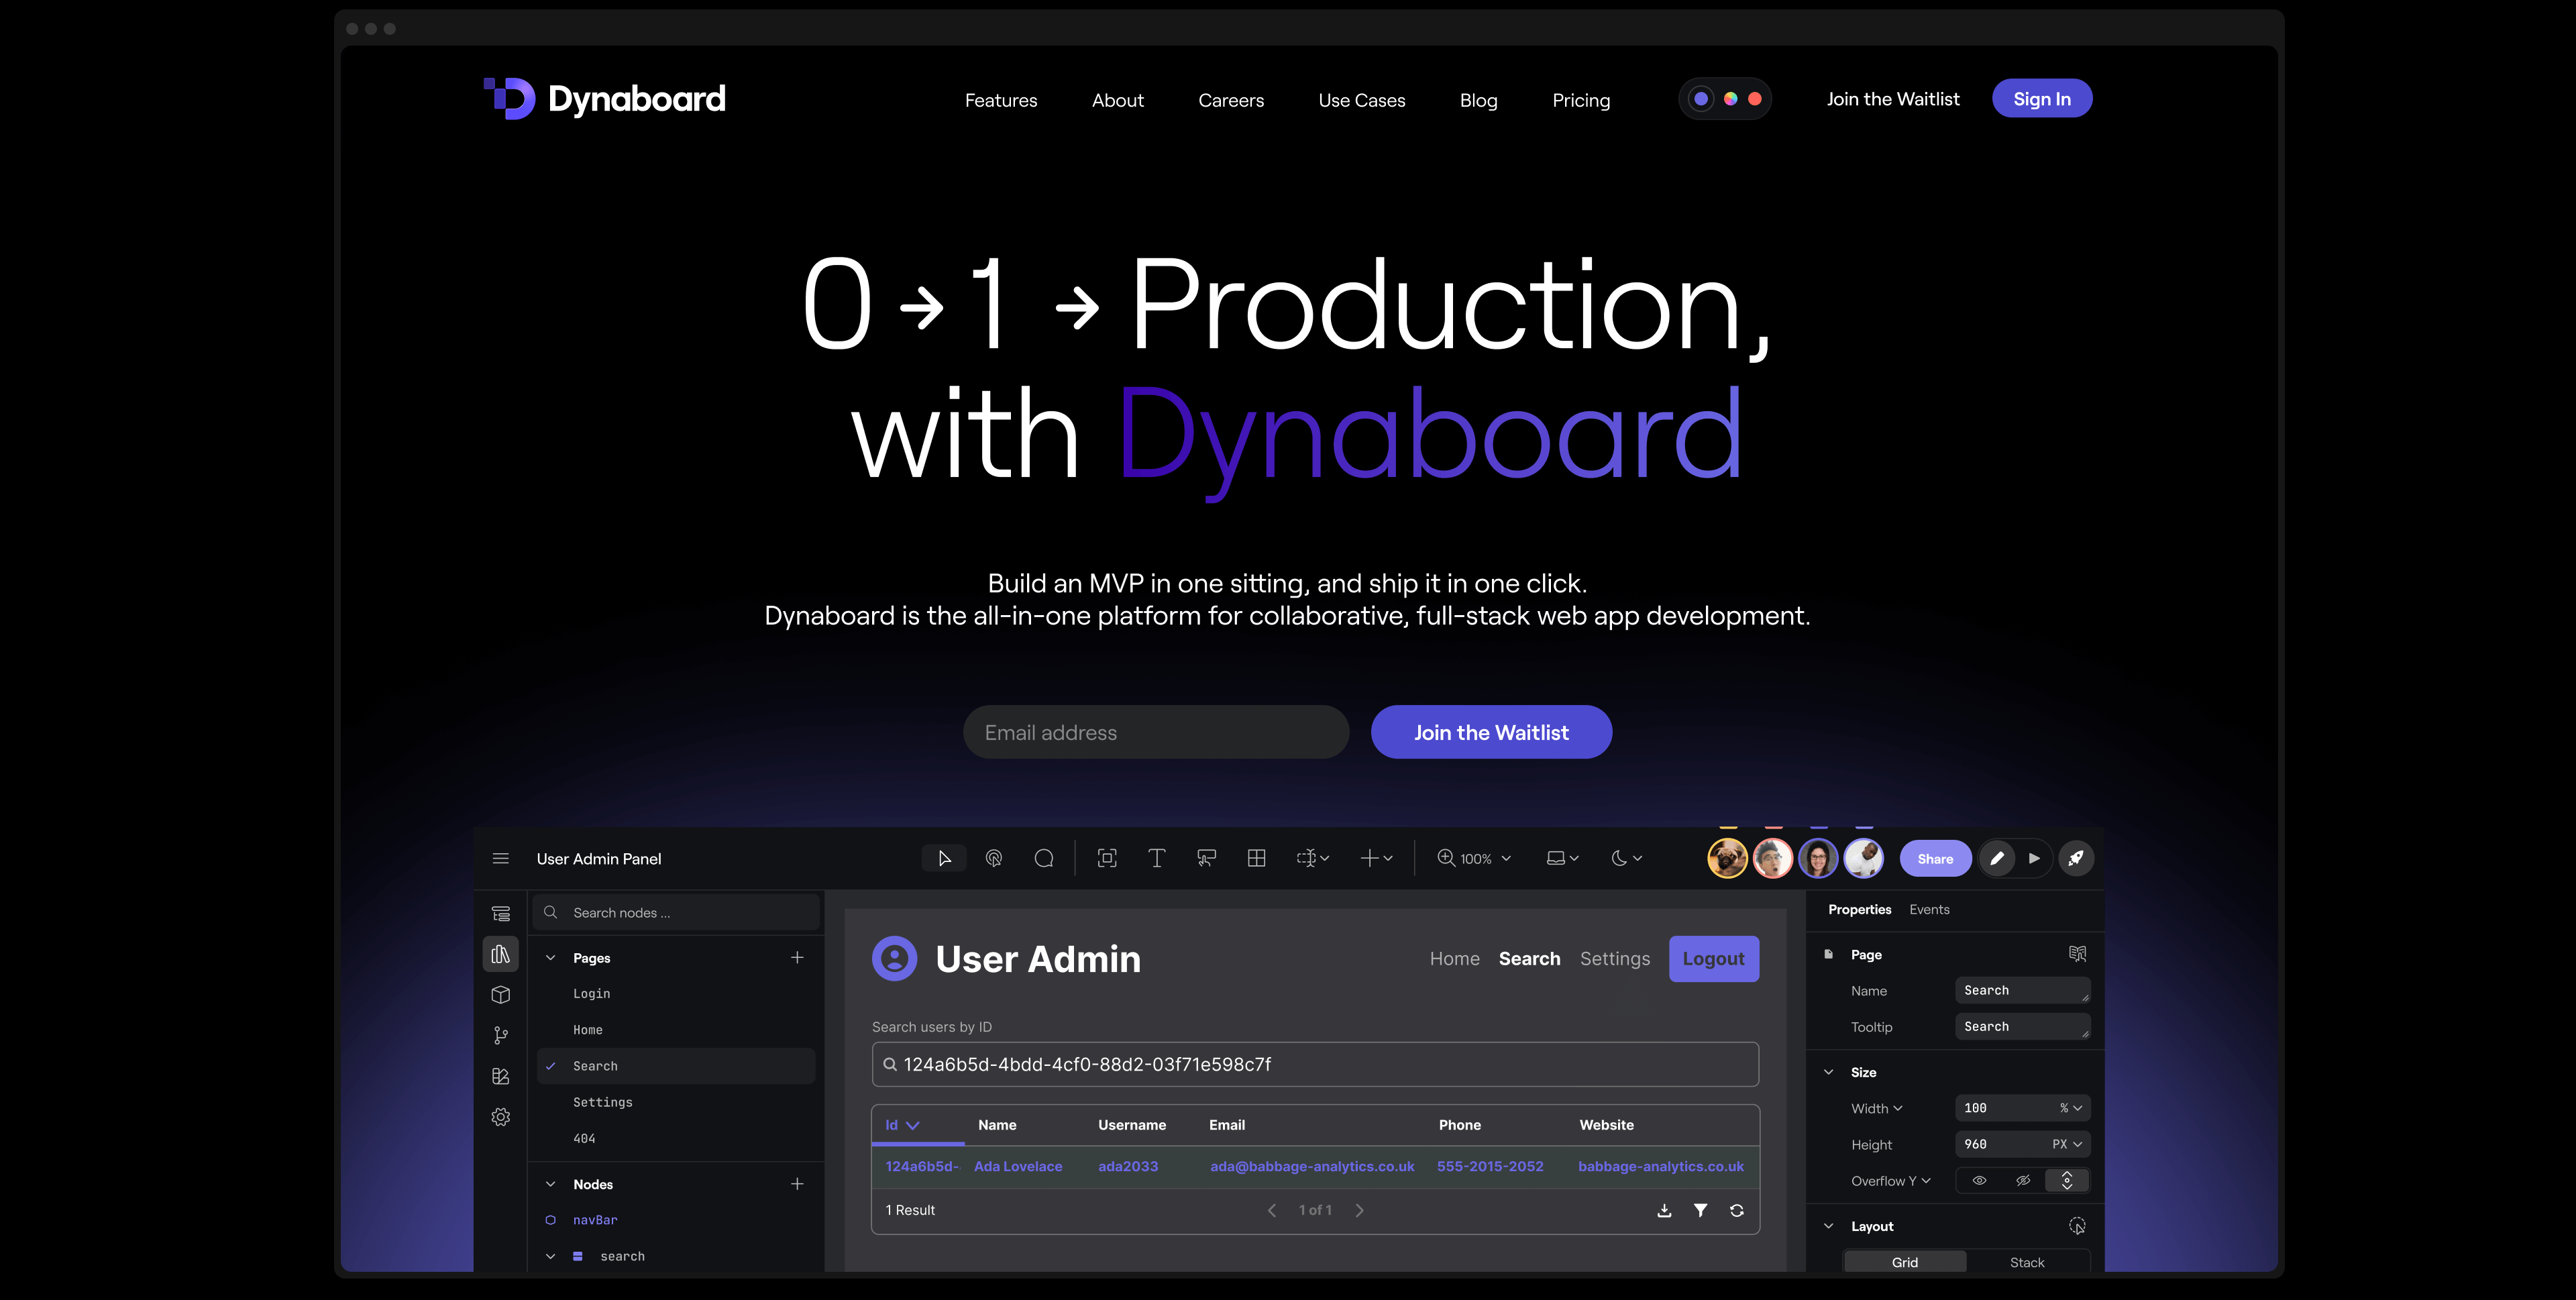This screenshot has width=2576, height=1300.
Task: Switch Layout to Stack
Action: click(x=2027, y=1262)
